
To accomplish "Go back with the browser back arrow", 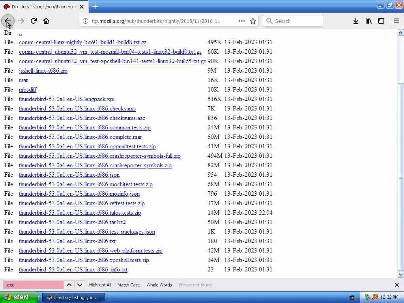I will click(8, 21).
